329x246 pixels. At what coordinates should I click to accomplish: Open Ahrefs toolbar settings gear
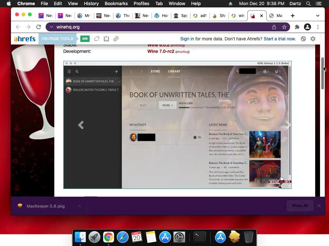click(313, 39)
